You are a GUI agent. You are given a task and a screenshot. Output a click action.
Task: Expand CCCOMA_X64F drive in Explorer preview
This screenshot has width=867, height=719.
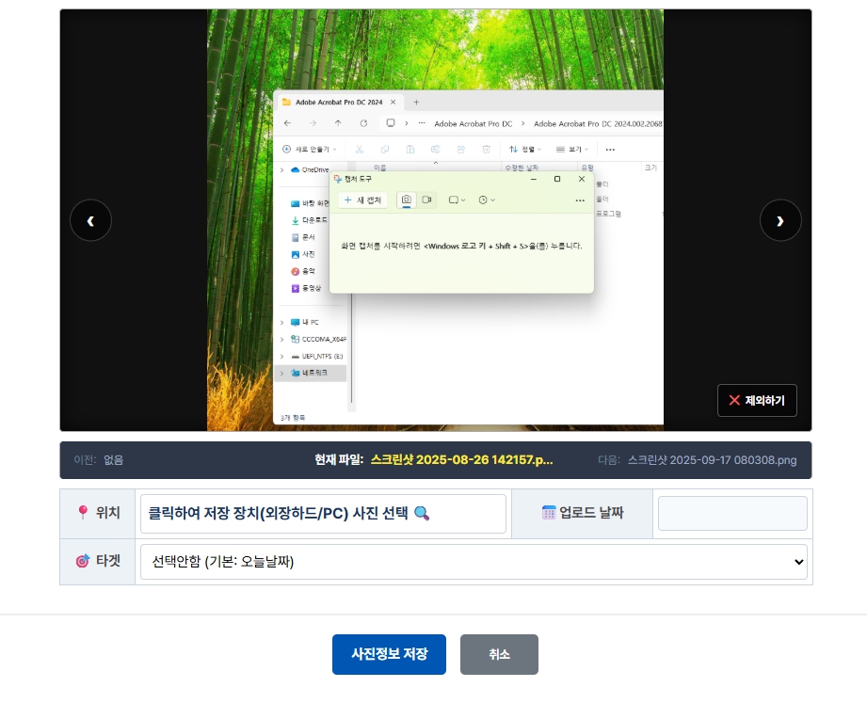[x=282, y=340]
